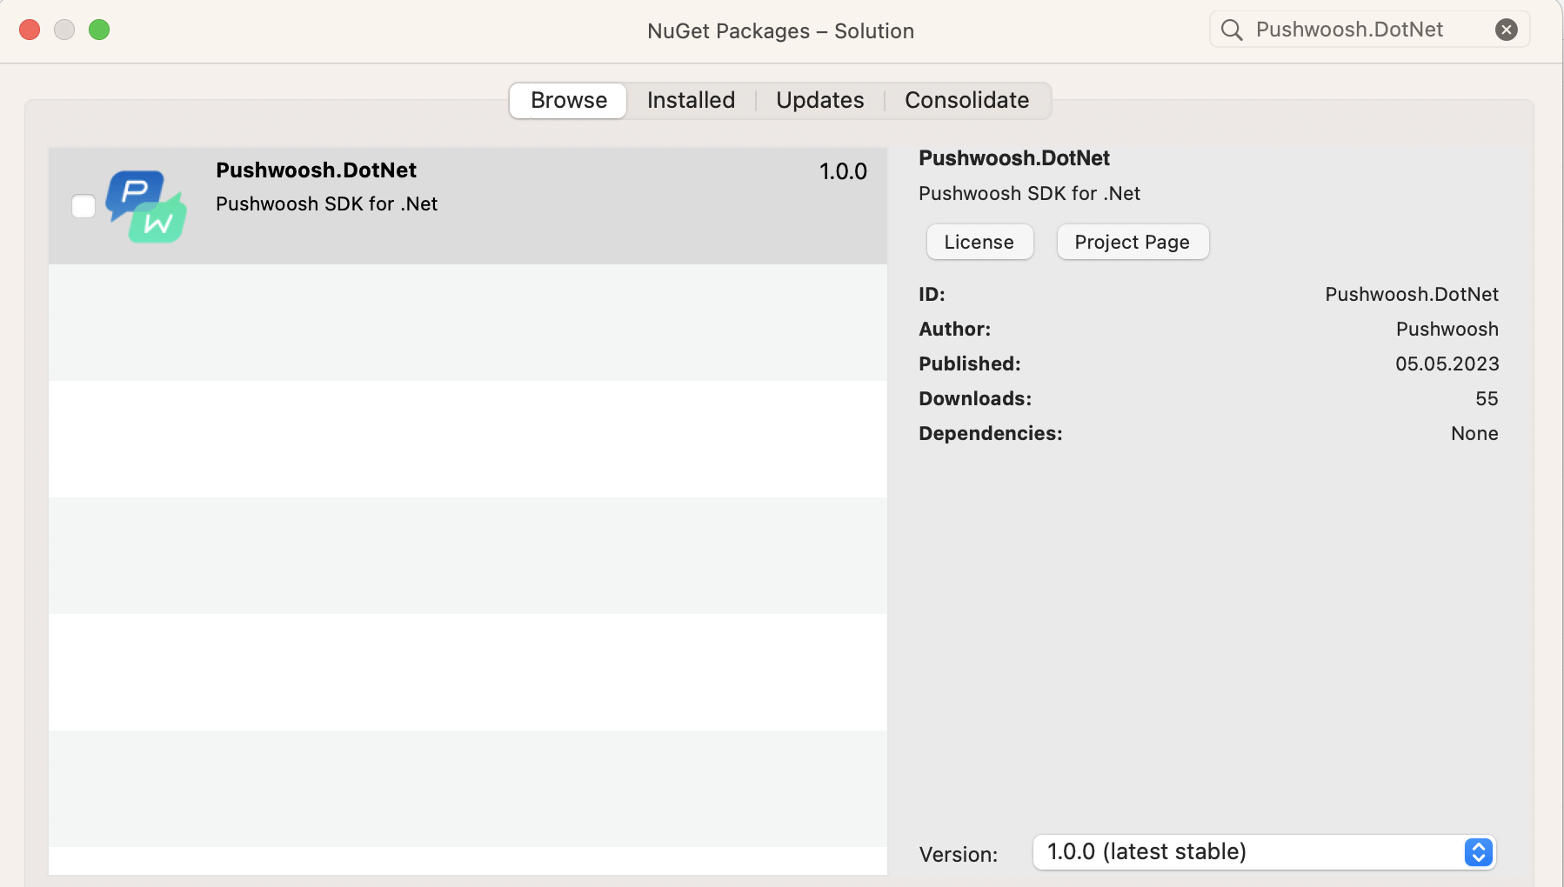1564x887 pixels.
Task: Click the Pushwoosh.DotNet heading in details pane
Action: (x=1013, y=158)
